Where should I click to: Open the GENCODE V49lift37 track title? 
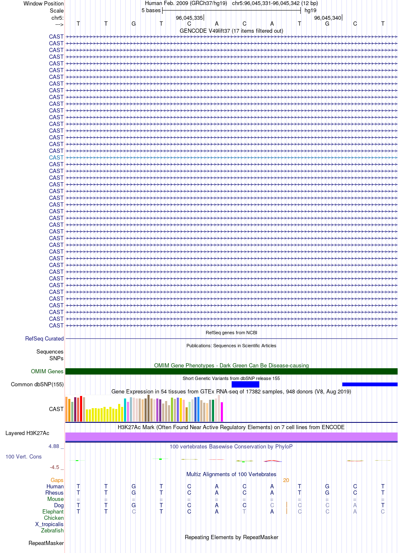231,31
